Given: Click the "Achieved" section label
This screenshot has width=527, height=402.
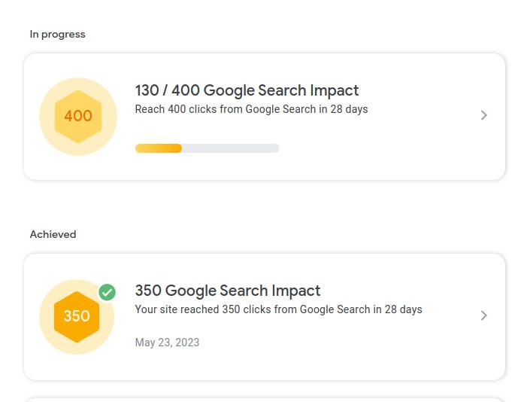Looking at the screenshot, I should [x=53, y=234].
